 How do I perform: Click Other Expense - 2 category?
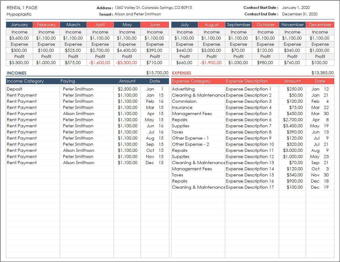point(190,144)
